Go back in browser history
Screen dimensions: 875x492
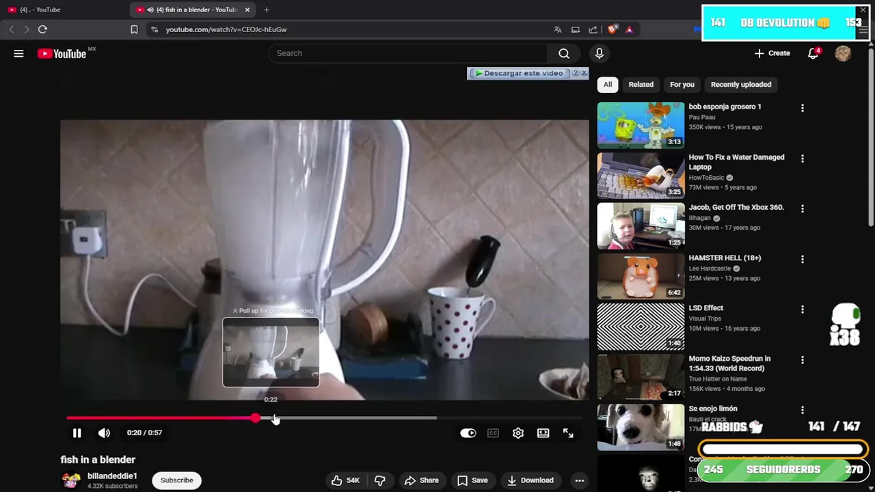click(x=12, y=29)
